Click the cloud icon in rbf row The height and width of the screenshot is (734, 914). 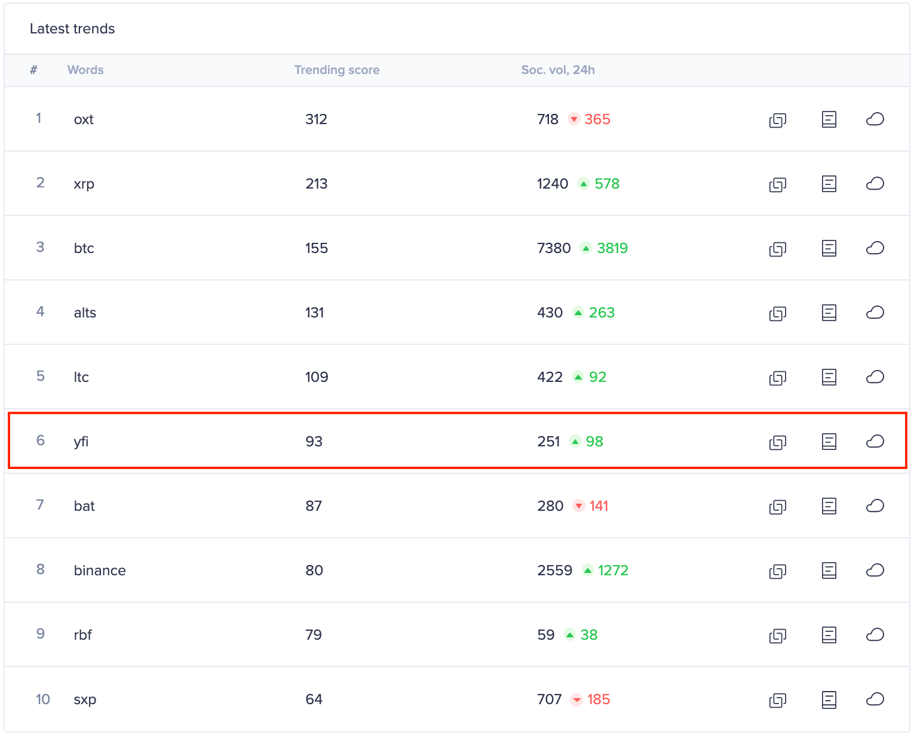tap(875, 634)
